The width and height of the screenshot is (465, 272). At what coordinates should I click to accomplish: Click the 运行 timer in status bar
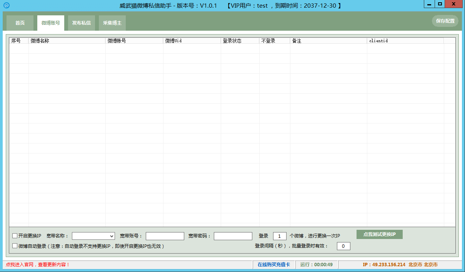317,265
